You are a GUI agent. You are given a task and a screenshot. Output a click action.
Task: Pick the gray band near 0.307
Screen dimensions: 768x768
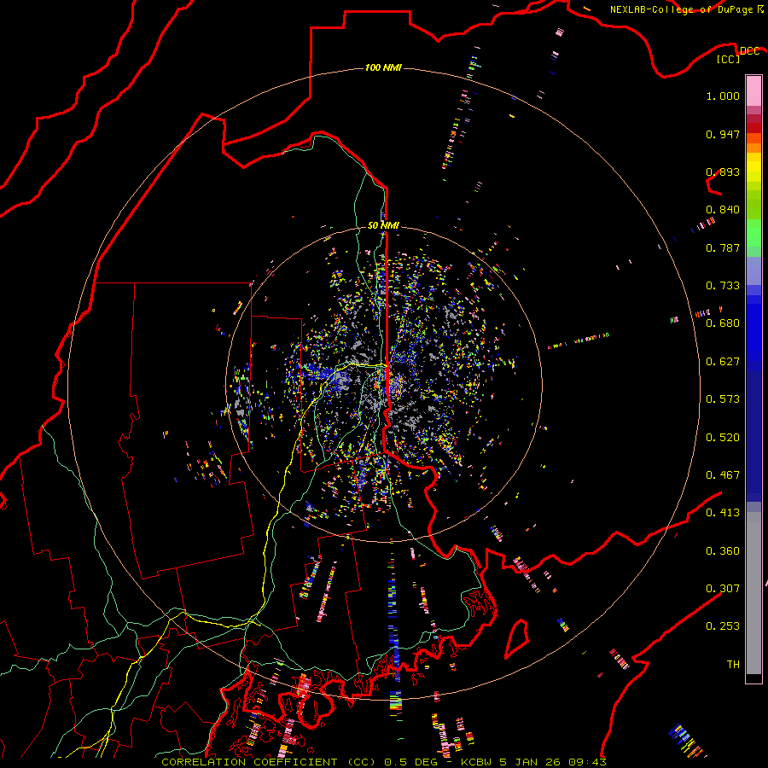(x=753, y=593)
